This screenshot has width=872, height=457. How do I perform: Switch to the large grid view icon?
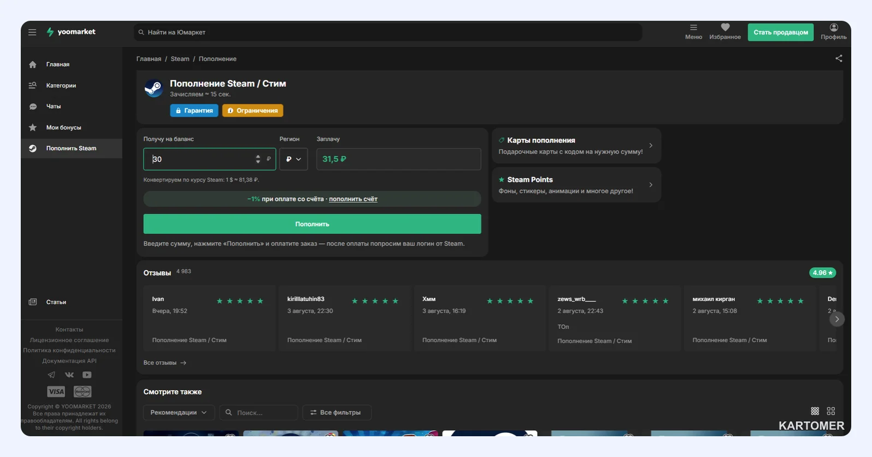pyautogui.click(x=831, y=411)
